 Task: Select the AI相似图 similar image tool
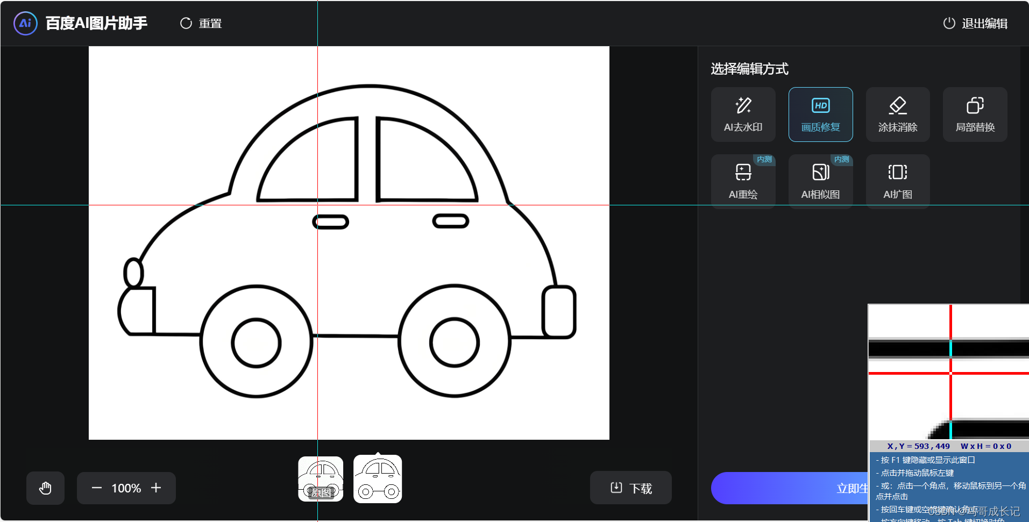coord(820,181)
